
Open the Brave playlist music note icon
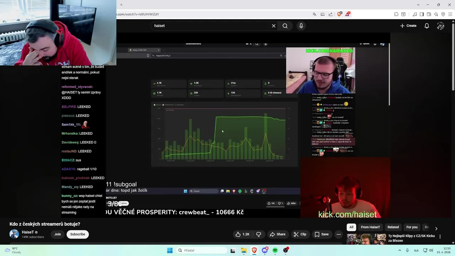click(415, 14)
